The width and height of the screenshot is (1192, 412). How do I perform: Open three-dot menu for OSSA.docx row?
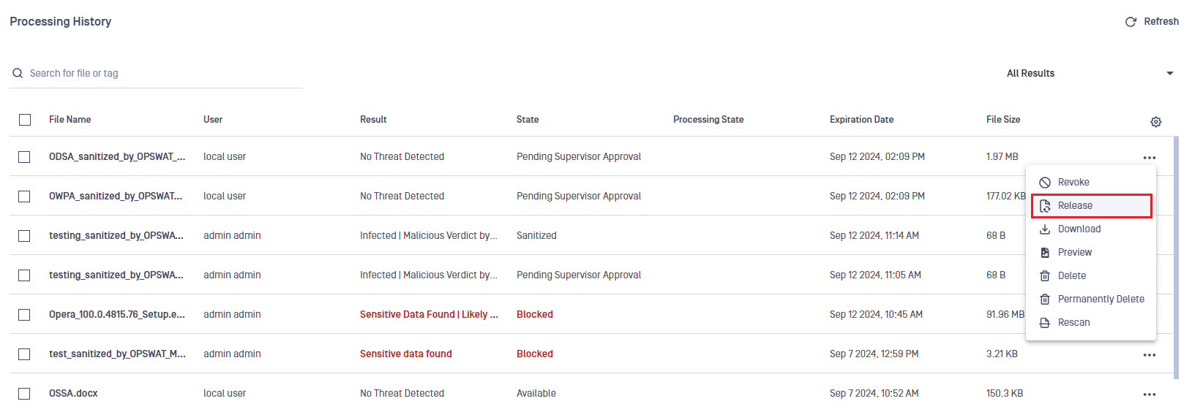[1150, 394]
